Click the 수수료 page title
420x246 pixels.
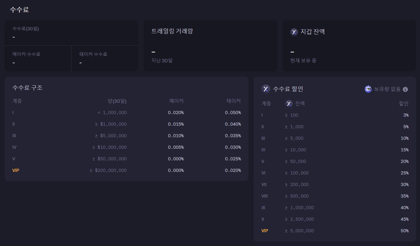pos(19,9)
